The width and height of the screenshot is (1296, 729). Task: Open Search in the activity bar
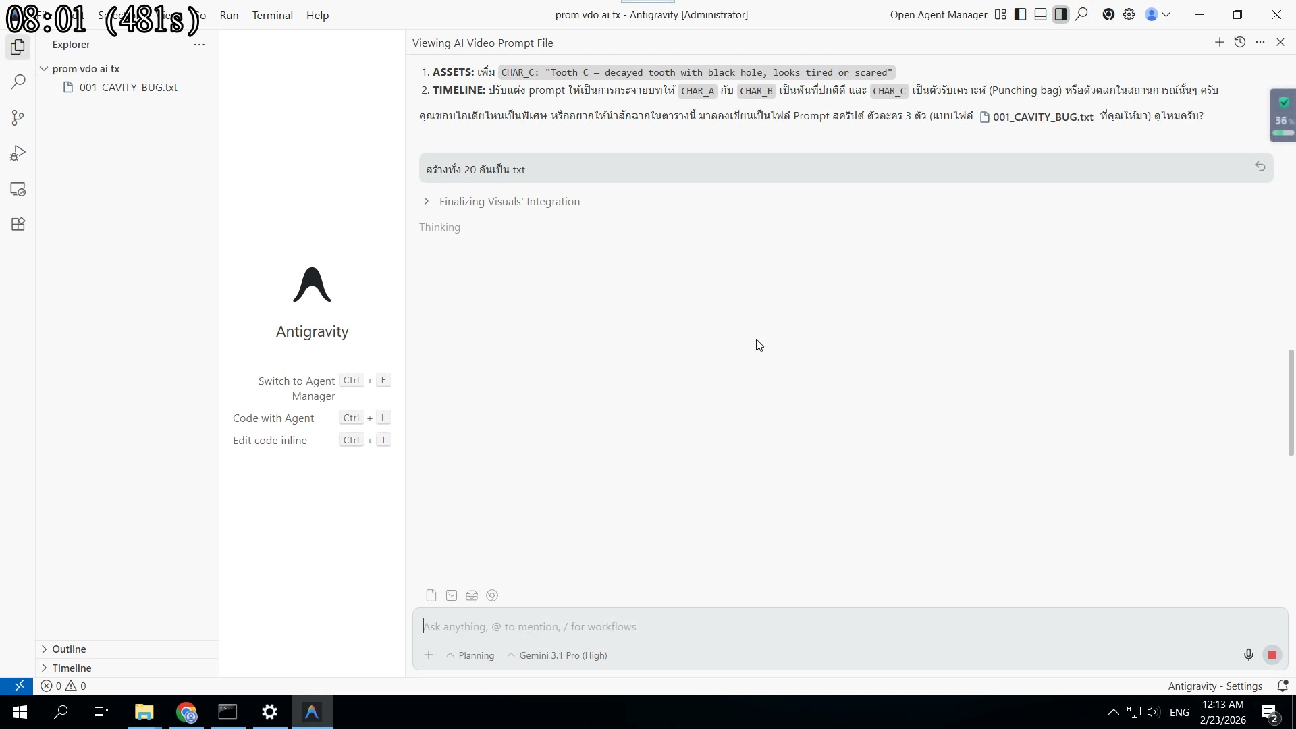(x=17, y=82)
